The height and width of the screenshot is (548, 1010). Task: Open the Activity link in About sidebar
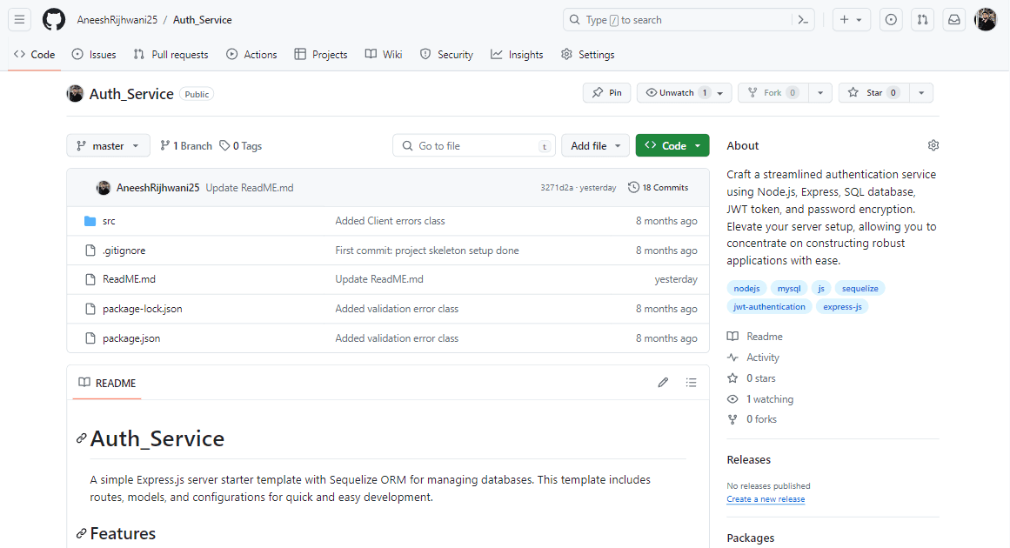[x=753, y=358]
